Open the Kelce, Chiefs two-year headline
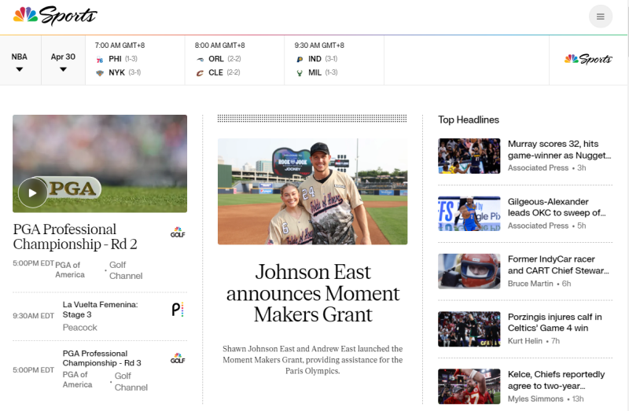 pos(557,380)
